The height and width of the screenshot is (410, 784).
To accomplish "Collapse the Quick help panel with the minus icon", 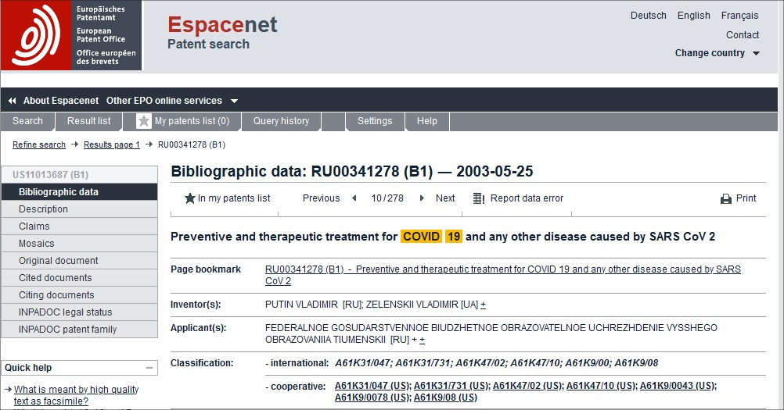I will coord(149,368).
